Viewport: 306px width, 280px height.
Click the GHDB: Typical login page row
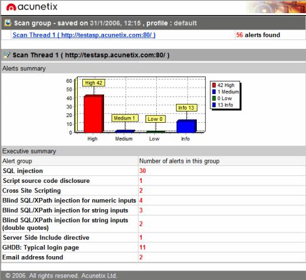click(x=153, y=247)
